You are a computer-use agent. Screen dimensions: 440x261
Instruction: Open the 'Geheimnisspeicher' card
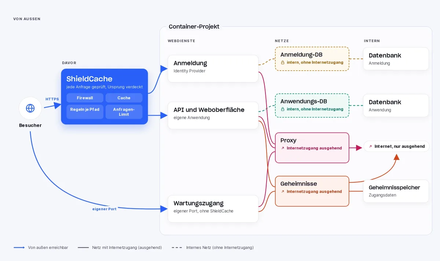click(396, 191)
